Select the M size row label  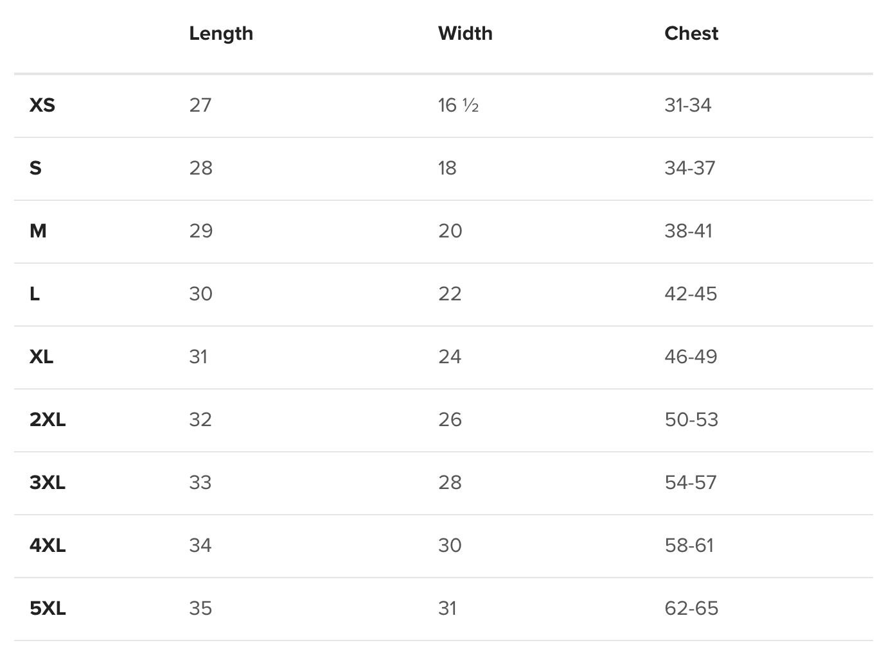pyautogui.click(x=38, y=231)
